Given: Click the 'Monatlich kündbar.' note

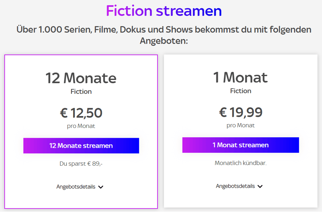Looking at the screenshot, I should pyautogui.click(x=241, y=163).
